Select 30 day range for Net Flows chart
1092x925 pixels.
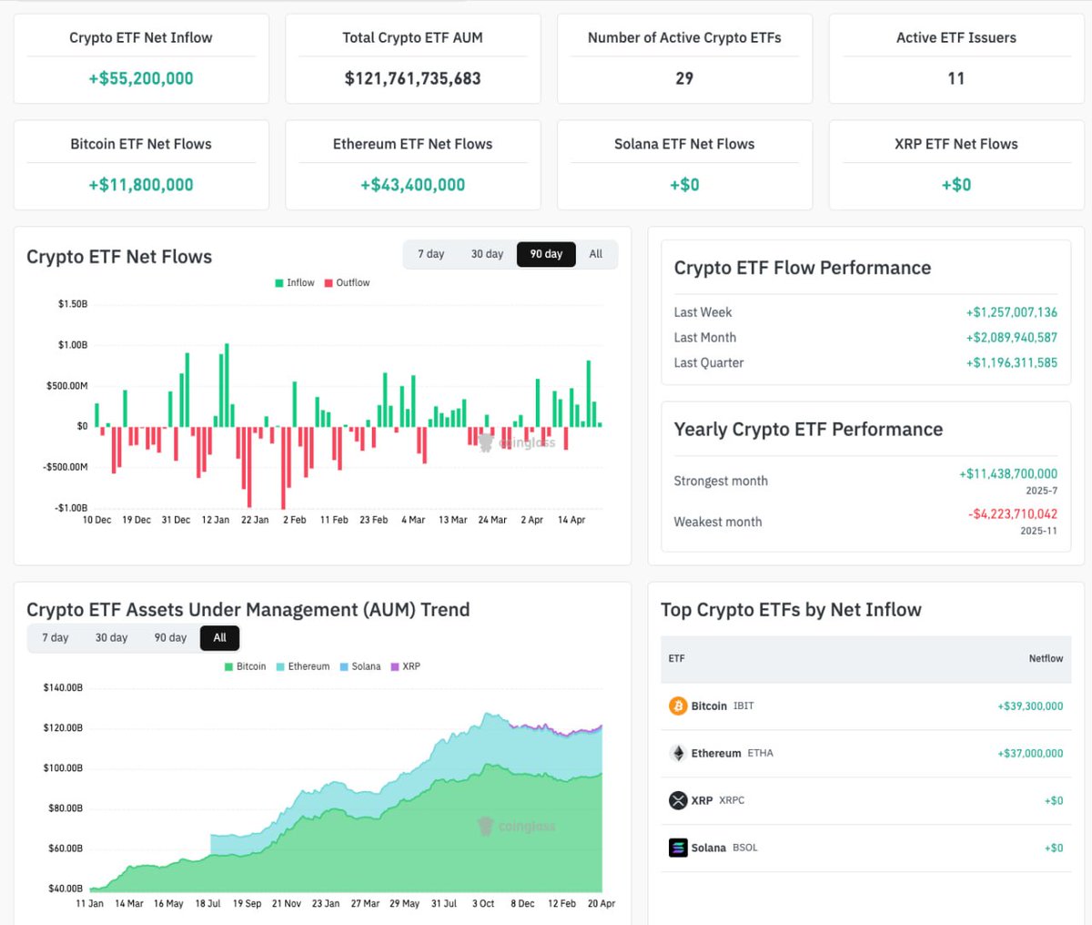tap(487, 254)
